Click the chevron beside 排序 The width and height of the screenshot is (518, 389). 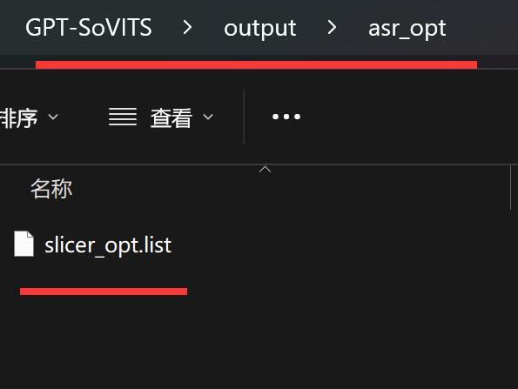point(53,117)
